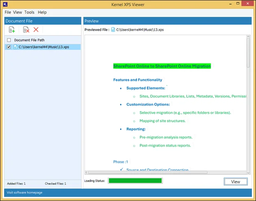The image size is (256, 201).
Task: Click the XPS file icon beside 13.xps row
Action: 15,47
